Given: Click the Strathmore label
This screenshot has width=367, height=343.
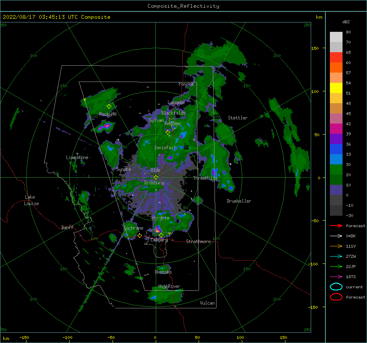Looking at the screenshot, I should tap(198, 241).
